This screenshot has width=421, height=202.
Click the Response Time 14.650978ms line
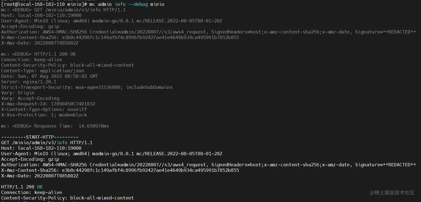point(55,126)
